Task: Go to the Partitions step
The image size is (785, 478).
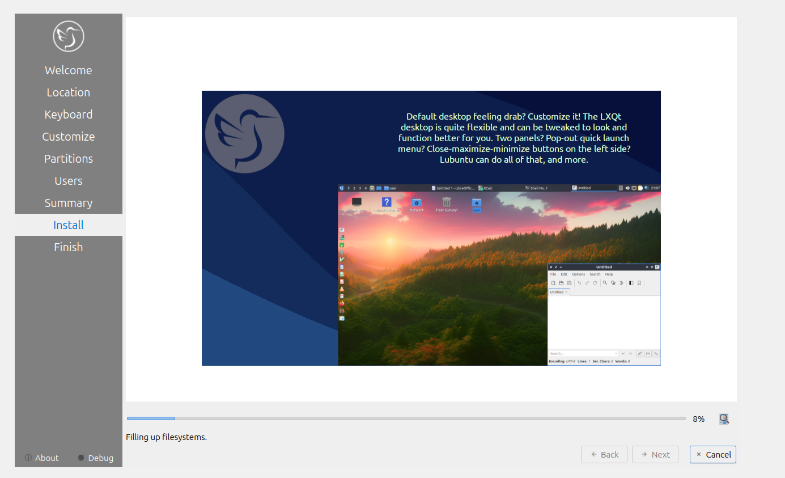Action: click(x=69, y=159)
